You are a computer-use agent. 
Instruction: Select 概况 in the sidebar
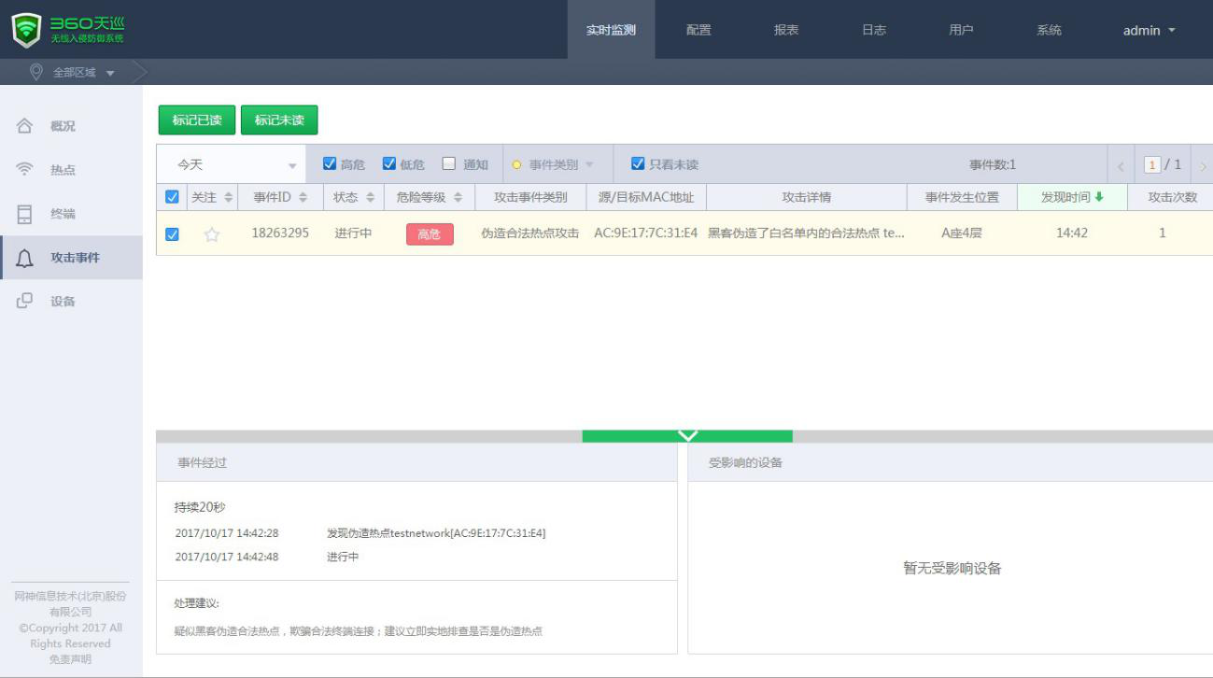[x=71, y=126]
